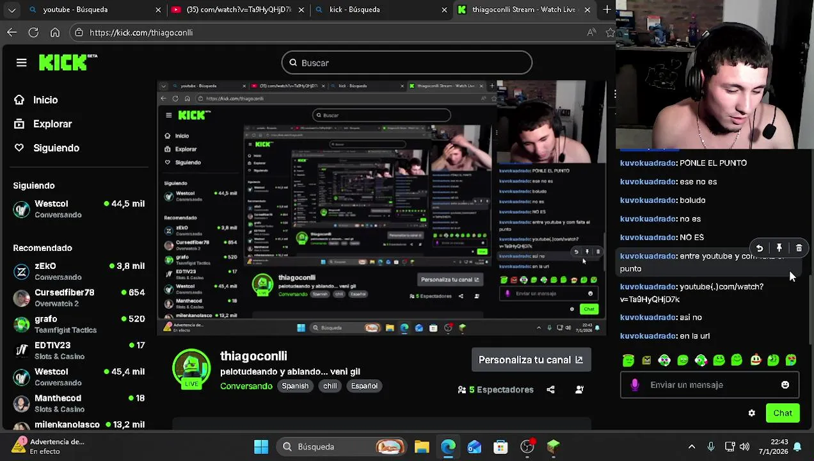This screenshot has height=461, width=814.
Task: Click the user icon beside share
Action: point(579,389)
